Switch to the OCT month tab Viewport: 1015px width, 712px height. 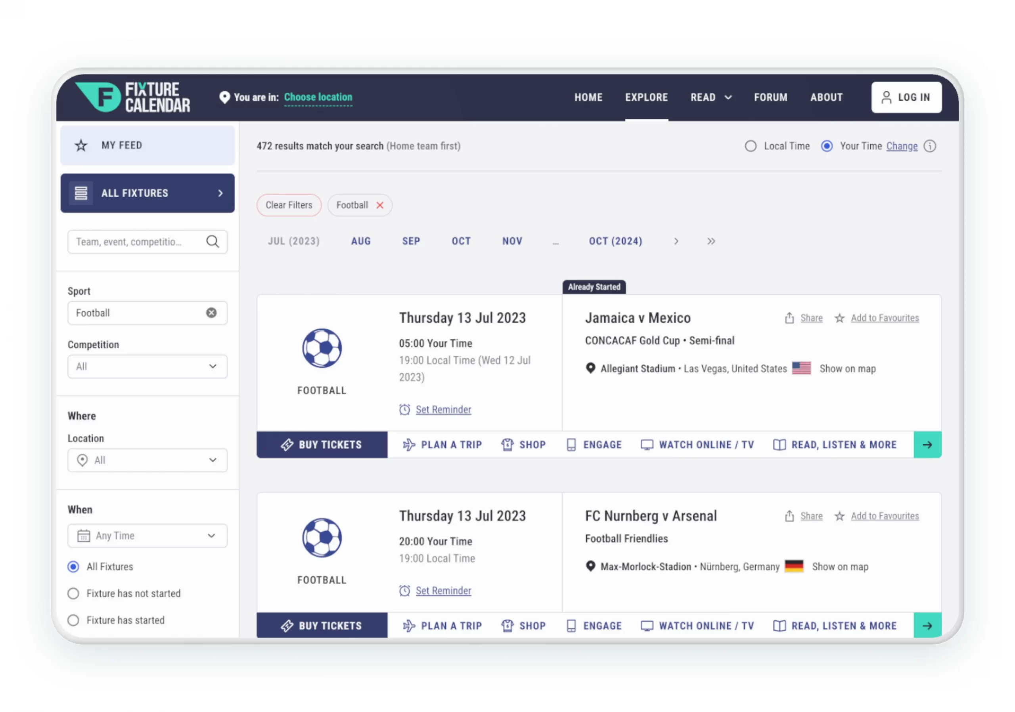click(x=461, y=241)
